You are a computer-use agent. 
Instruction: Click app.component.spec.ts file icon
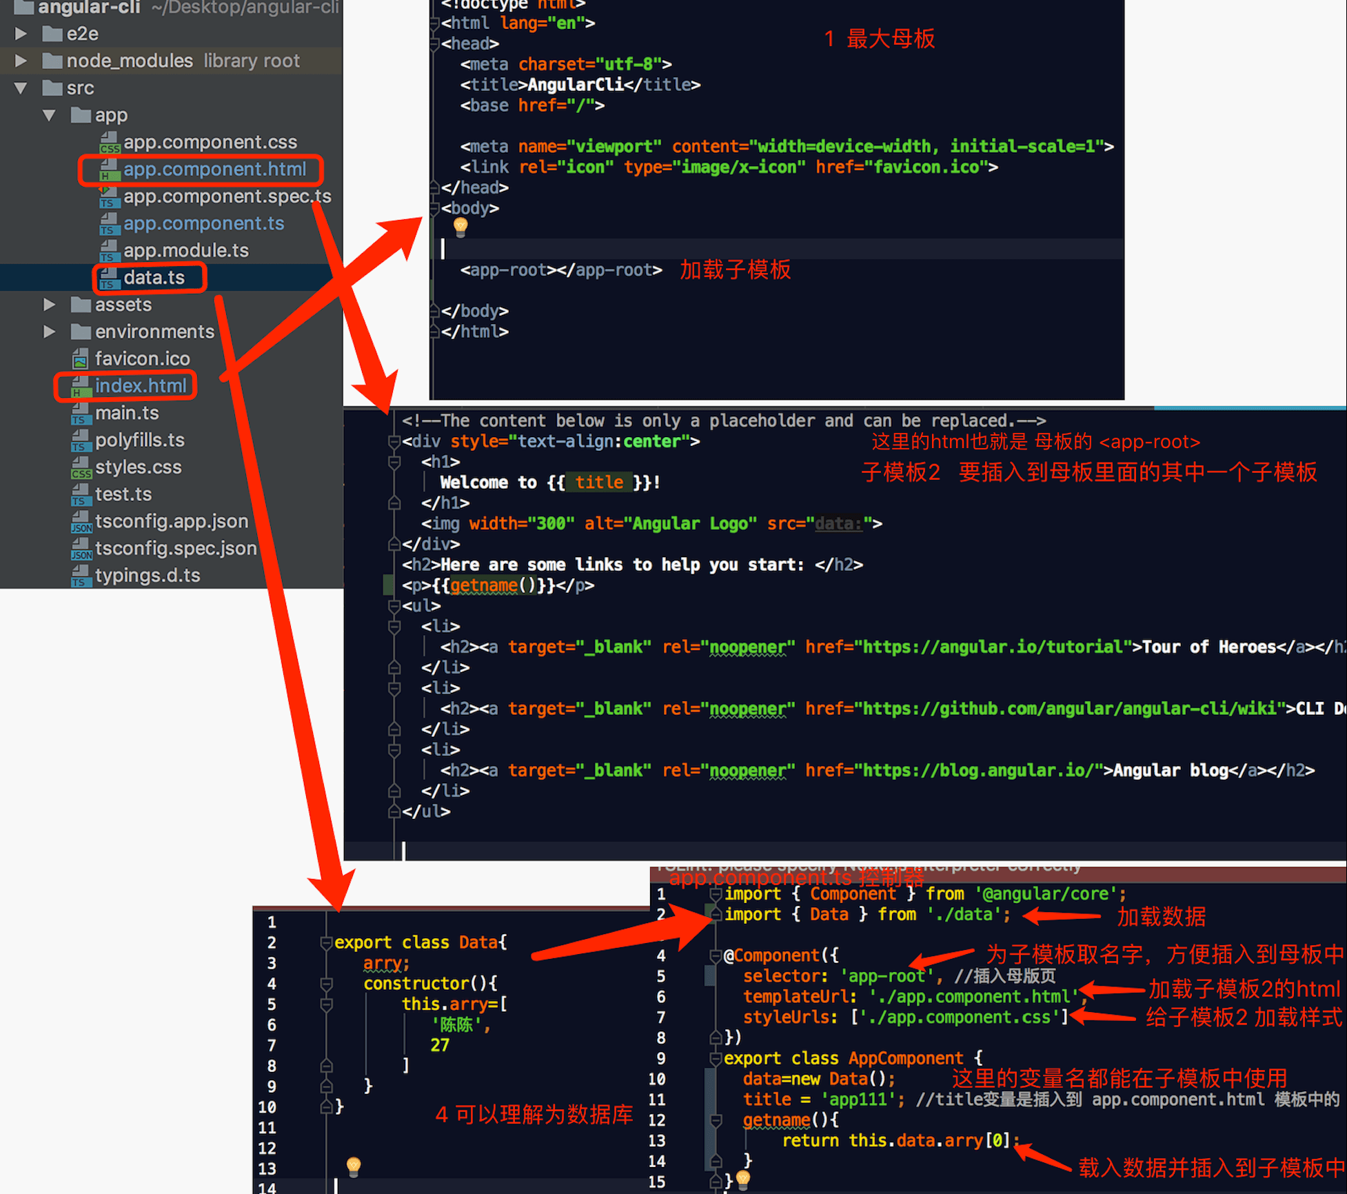tap(109, 197)
